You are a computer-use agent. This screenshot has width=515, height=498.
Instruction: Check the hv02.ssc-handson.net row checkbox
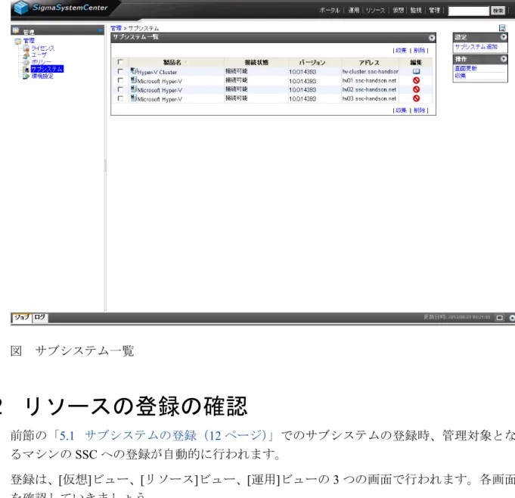120,89
